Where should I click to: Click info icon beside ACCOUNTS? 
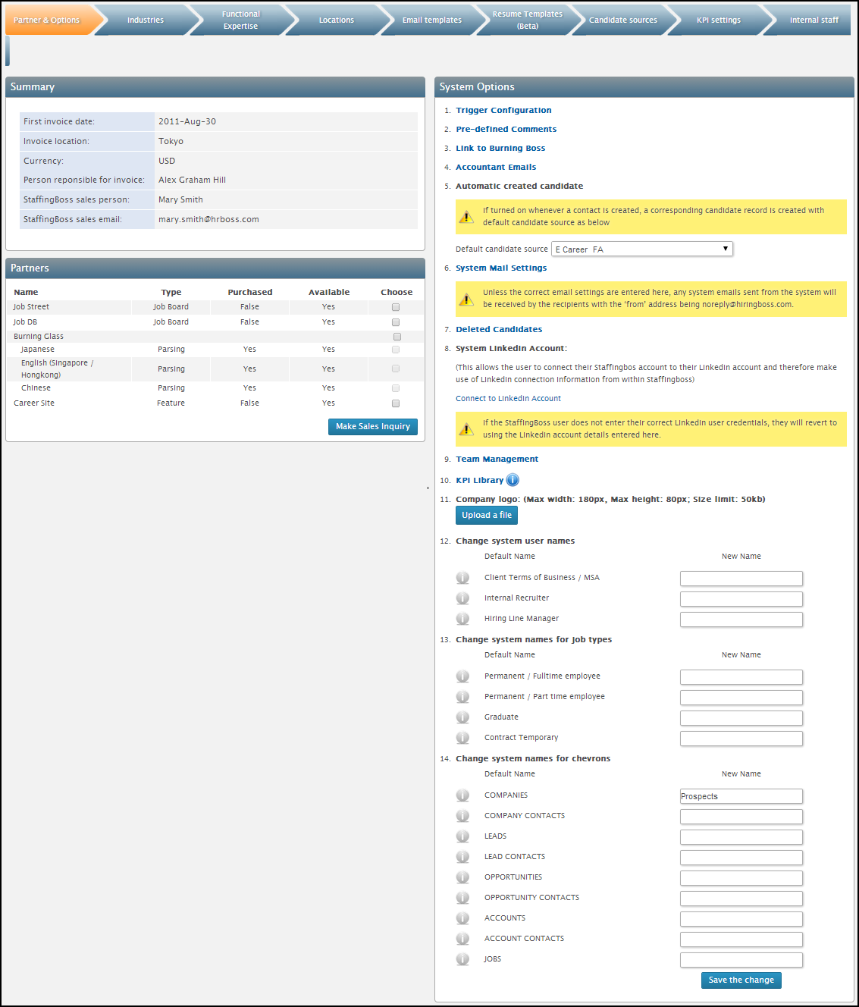(x=462, y=918)
